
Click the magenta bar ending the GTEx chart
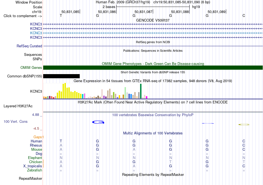147,97
